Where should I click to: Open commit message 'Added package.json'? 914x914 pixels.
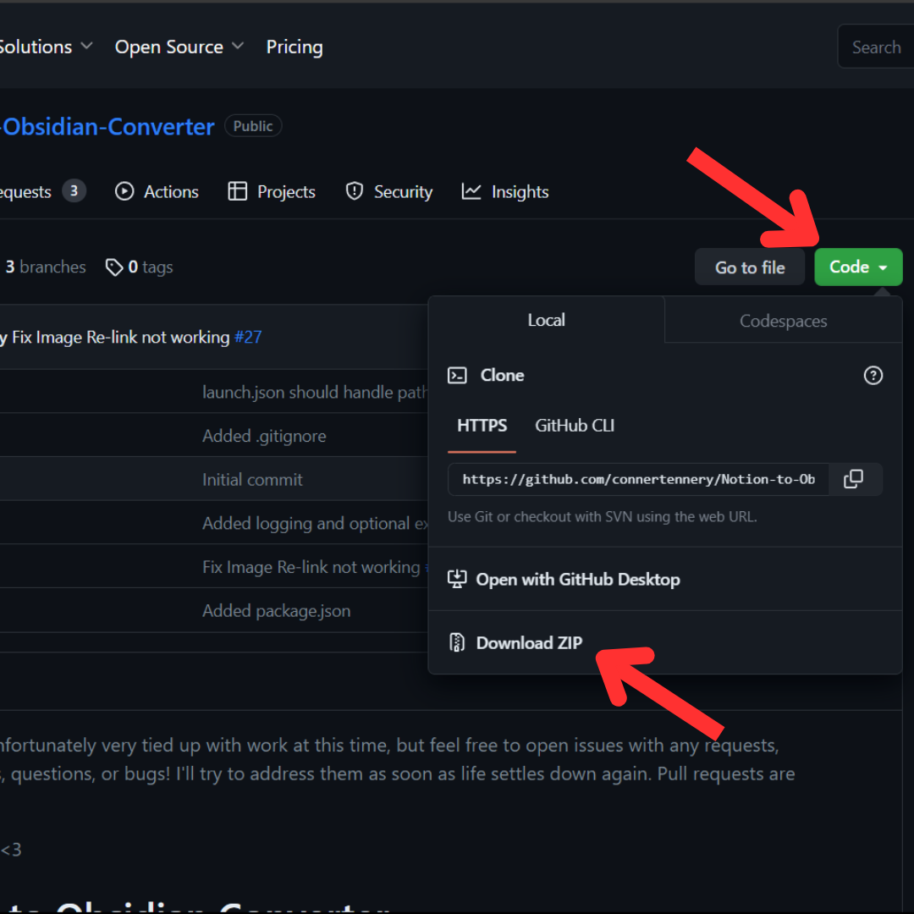tap(276, 611)
